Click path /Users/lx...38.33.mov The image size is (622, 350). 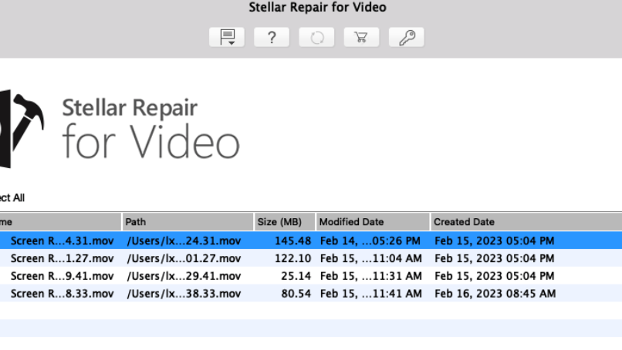tap(184, 294)
